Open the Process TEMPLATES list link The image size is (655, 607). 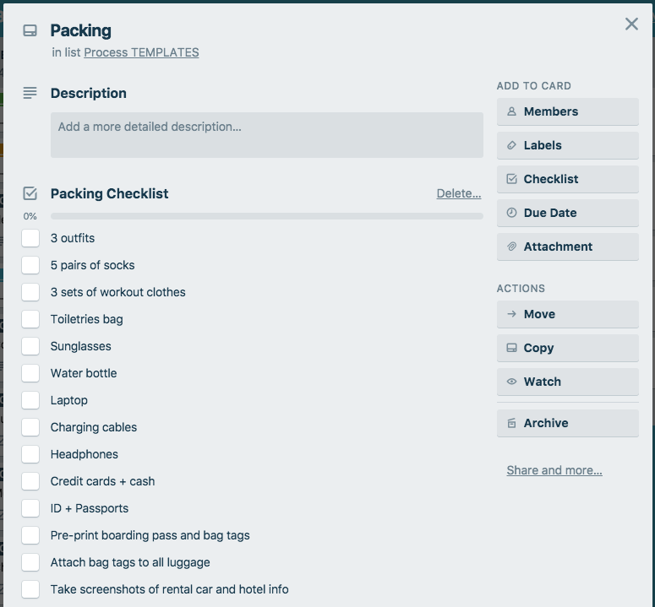pyautogui.click(x=141, y=52)
